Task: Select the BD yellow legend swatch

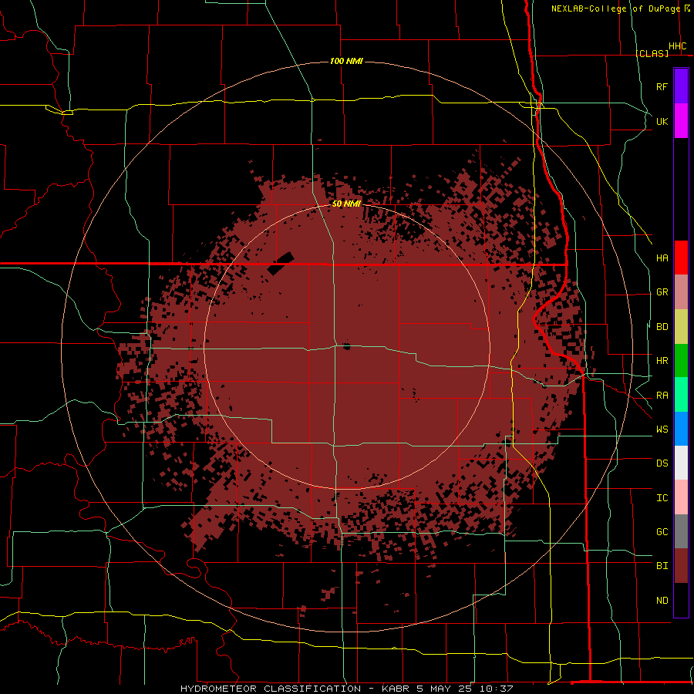Action: pos(681,327)
